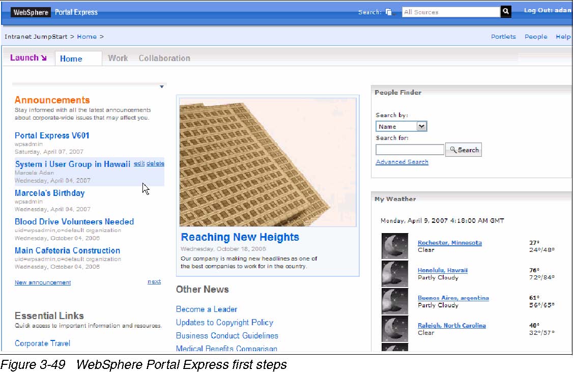Open the Advanced Search link

pos(402,162)
